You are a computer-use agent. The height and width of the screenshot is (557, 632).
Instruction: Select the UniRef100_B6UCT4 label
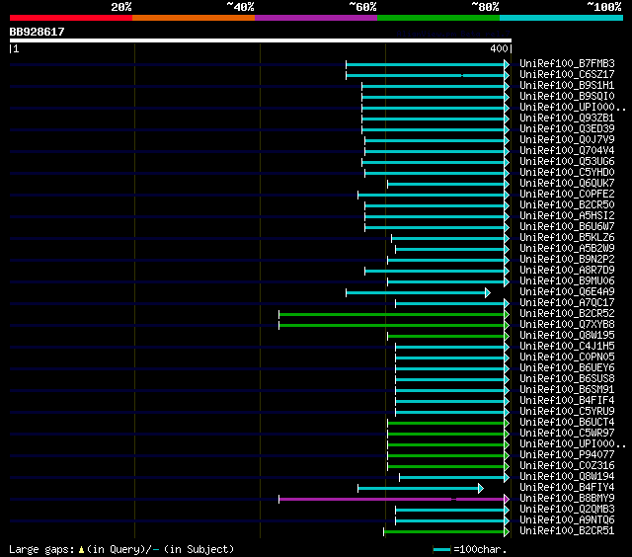[x=567, y=423]
